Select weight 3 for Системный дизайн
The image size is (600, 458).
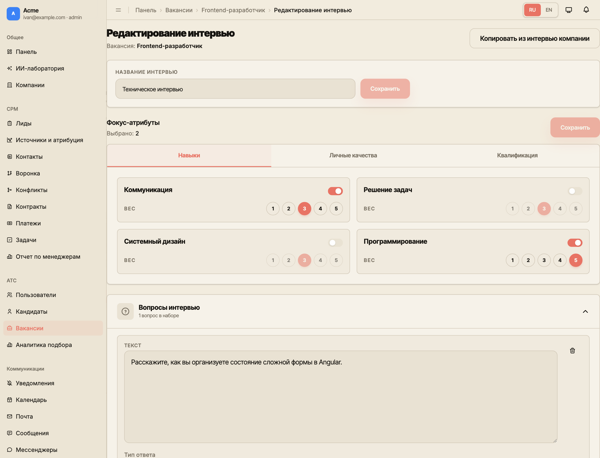click(x=304, y=260)
